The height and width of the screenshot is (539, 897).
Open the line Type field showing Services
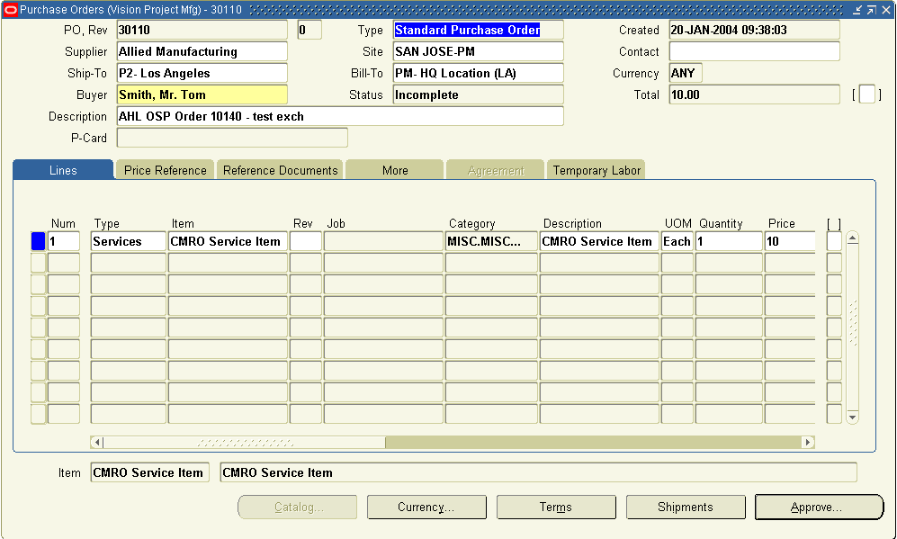tap(128, 241)
